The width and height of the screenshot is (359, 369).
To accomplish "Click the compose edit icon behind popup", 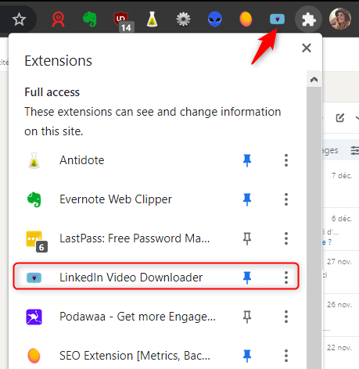I will (340, 118).
